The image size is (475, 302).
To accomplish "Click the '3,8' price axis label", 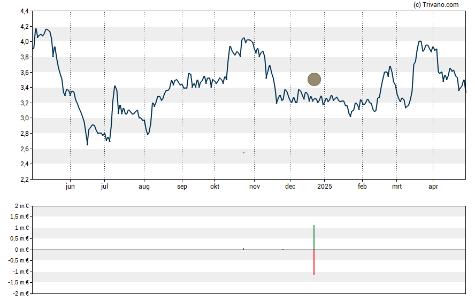I will 25,57.
